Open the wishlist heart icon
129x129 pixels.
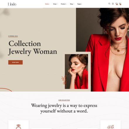pyautogui.click(x=116, y=4)
